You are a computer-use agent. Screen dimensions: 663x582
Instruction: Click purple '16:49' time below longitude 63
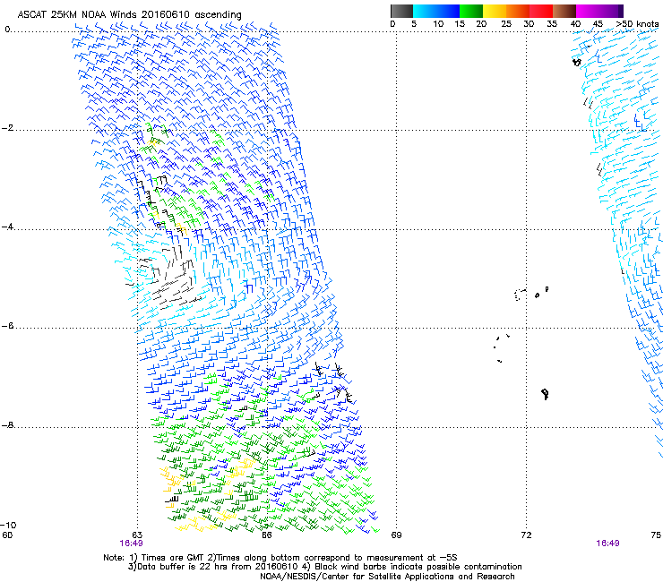tap(131, 543)
